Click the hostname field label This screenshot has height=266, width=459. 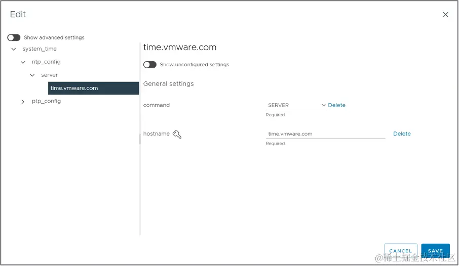157,134
